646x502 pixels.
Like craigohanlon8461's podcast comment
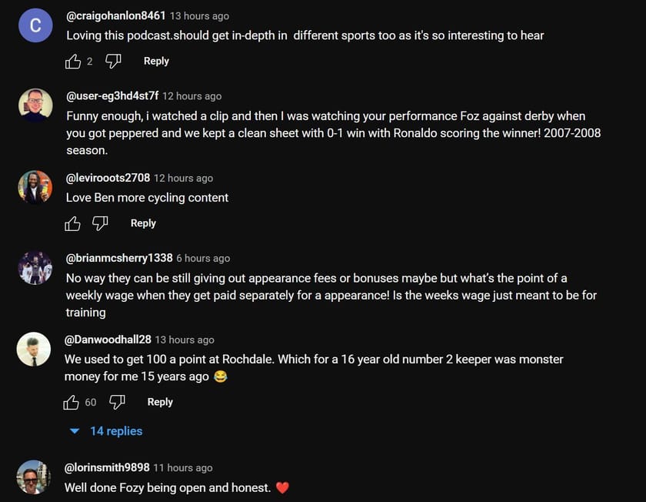(x=73, y=62)
